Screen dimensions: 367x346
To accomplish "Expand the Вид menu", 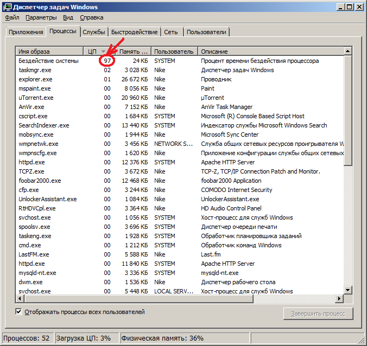I will pyautogui.click(x=68, y=17).
